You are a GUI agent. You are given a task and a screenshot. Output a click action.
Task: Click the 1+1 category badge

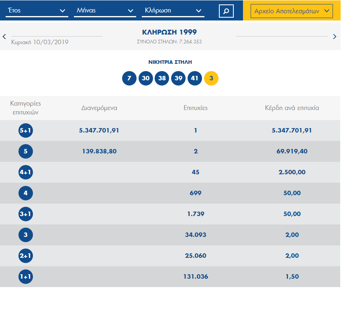[x=26, y=277]
